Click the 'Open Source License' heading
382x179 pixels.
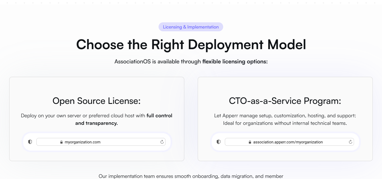click(96, 101)
